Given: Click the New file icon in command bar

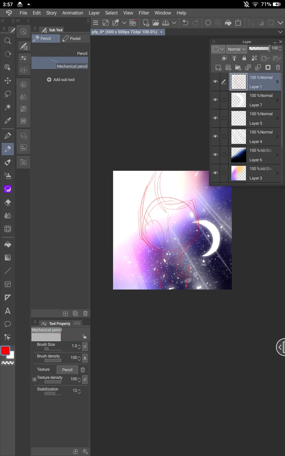Looking at the screenshot, I should click(x=146, y=23).
